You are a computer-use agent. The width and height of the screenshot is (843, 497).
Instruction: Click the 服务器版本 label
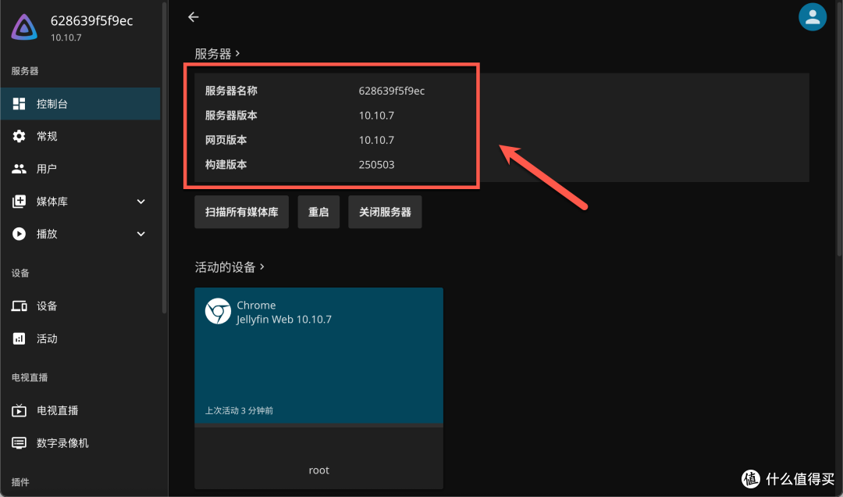(231, 115)
